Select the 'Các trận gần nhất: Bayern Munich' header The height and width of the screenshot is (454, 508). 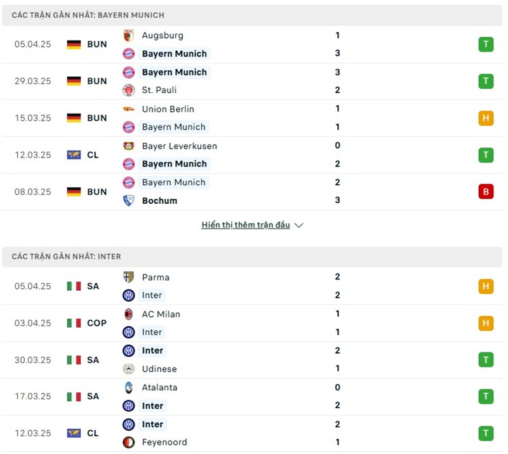[x=88, y=15]
